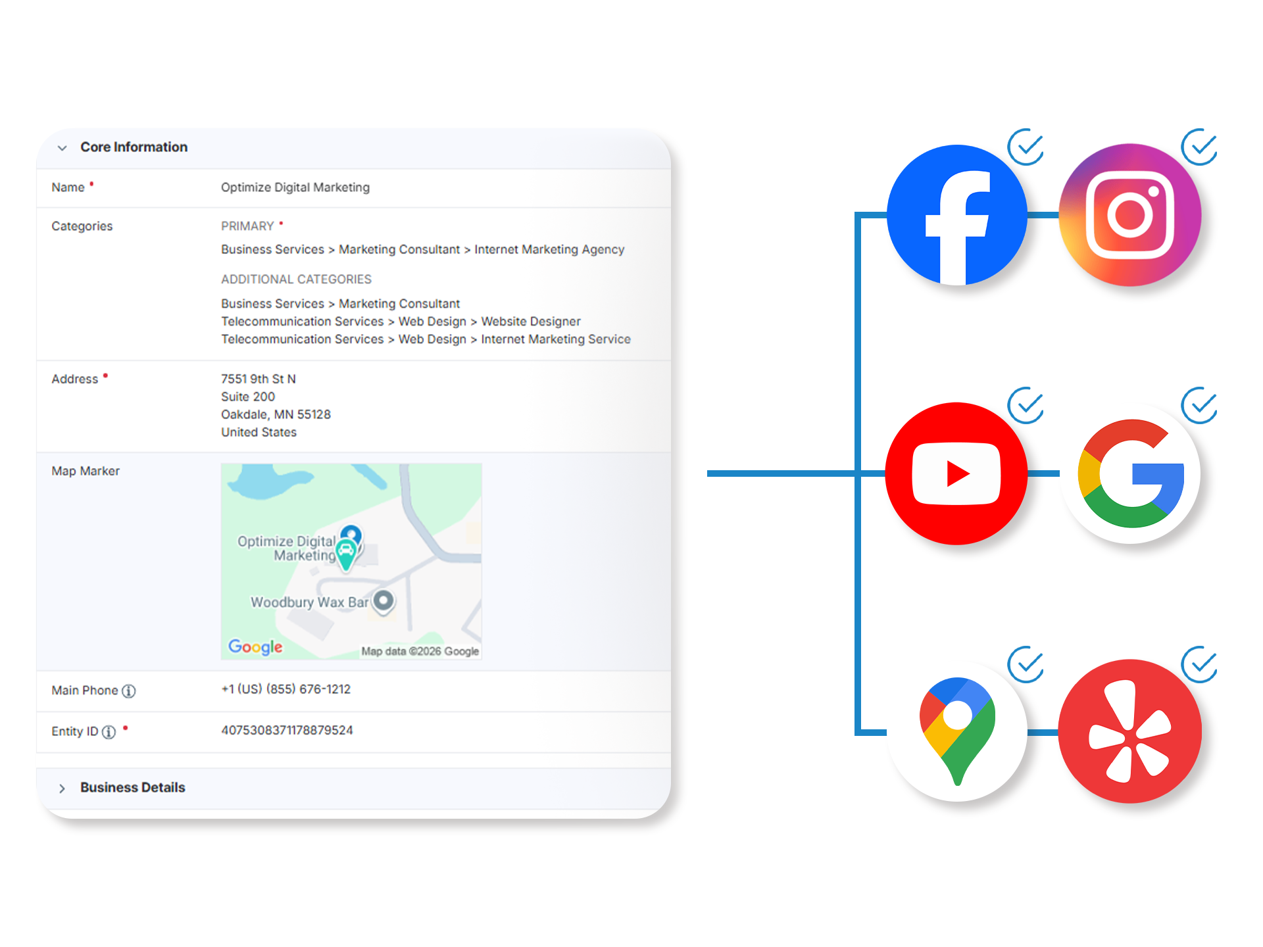Click the Suite 200 address line

248,397
